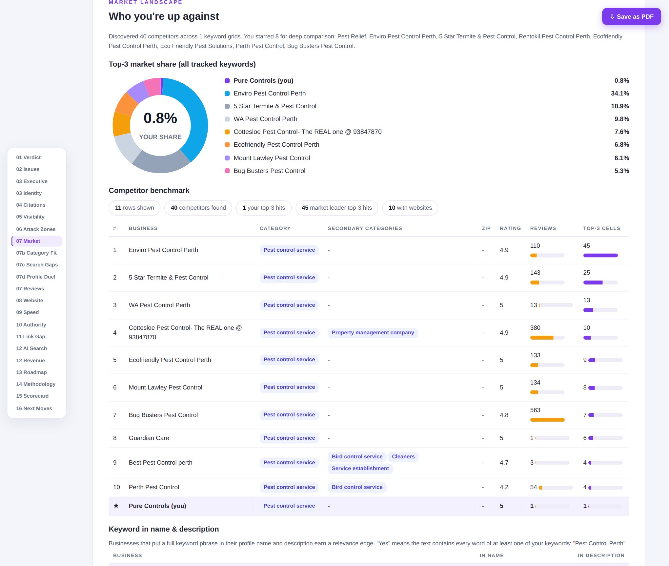Click the TOP-3 CELLS column header

click(601, 228)
